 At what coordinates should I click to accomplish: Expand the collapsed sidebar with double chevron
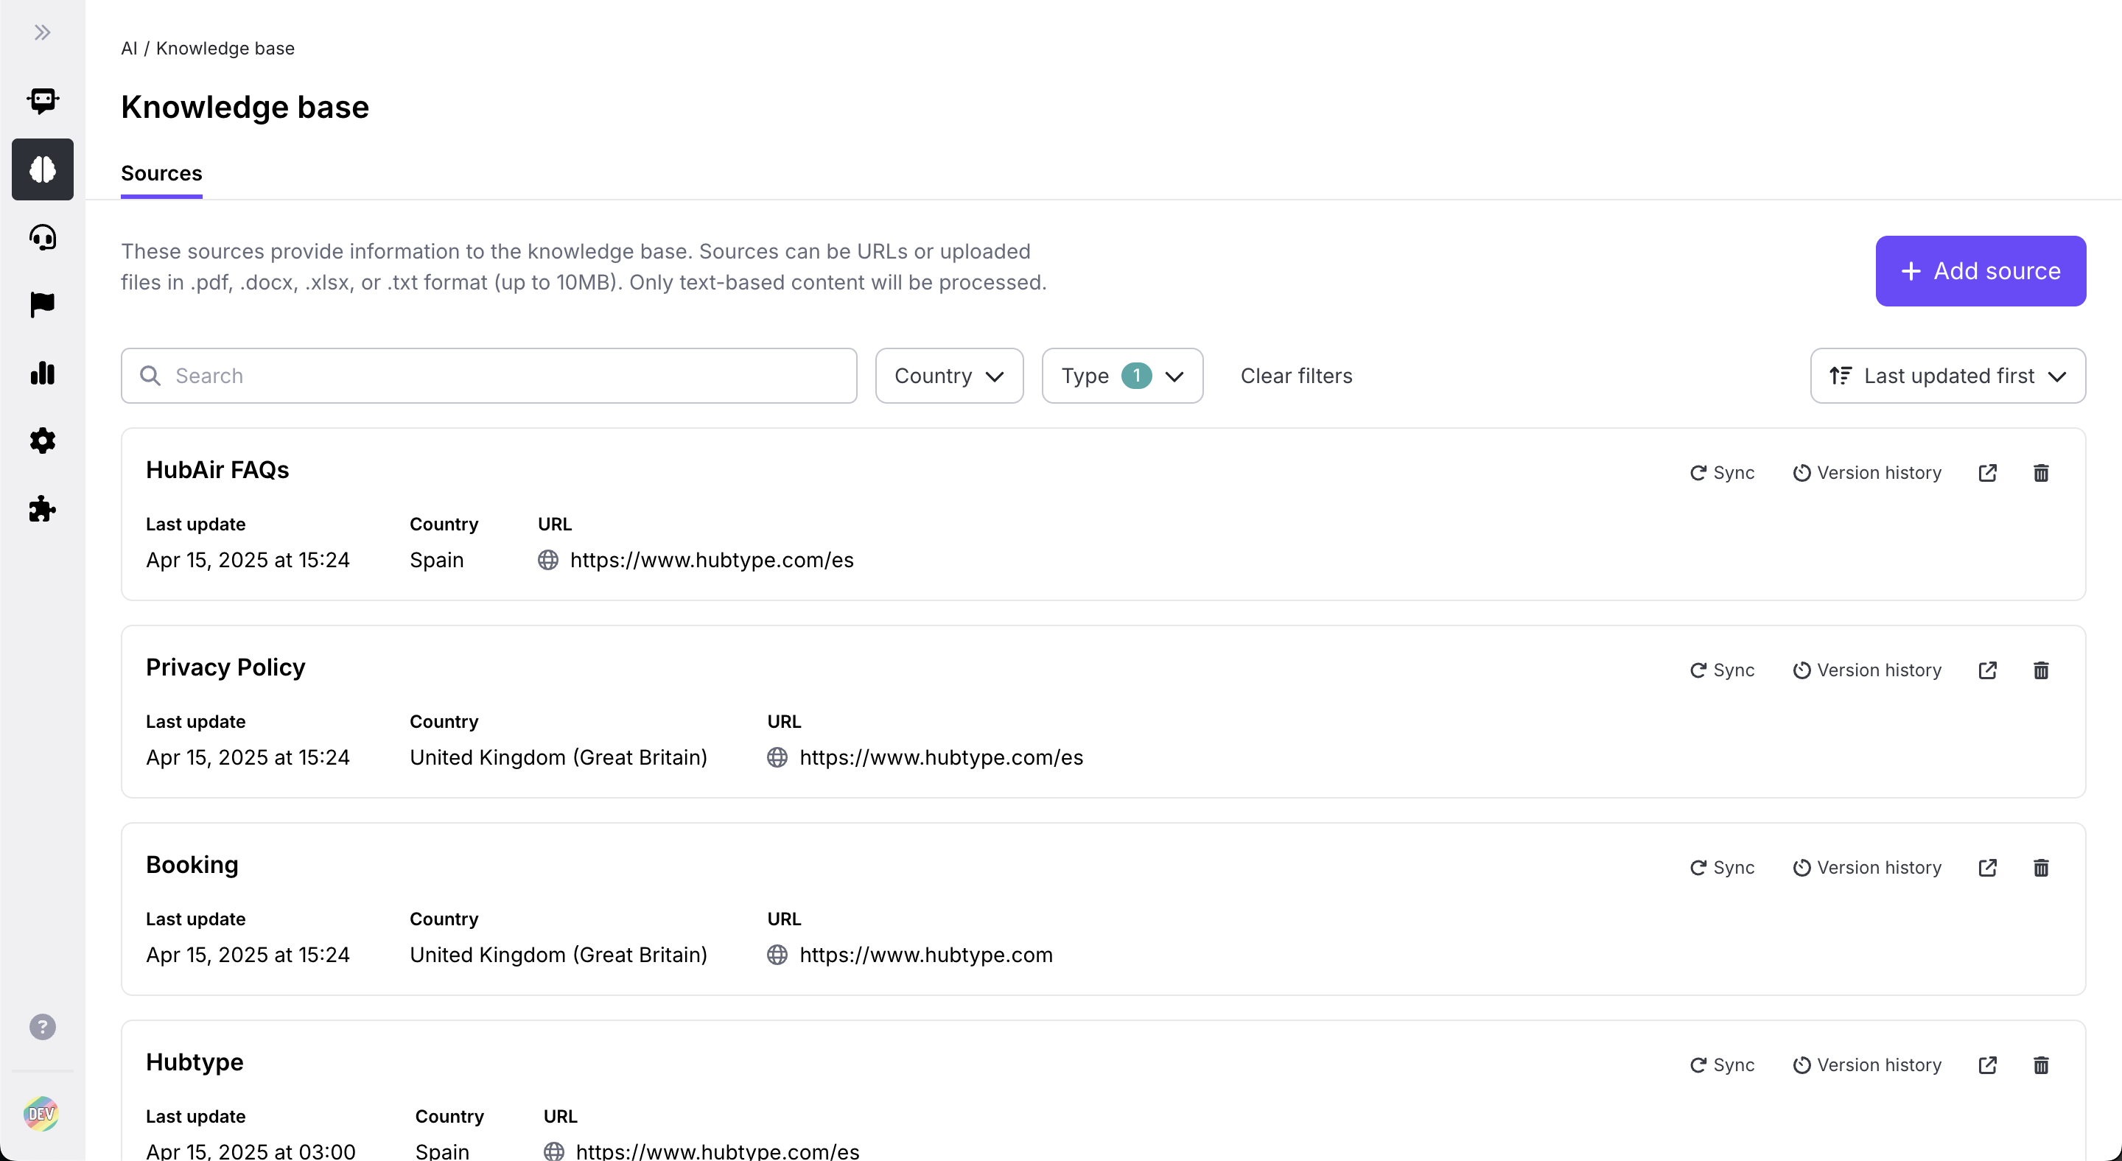pyautogui.click(x=42, y=33)
